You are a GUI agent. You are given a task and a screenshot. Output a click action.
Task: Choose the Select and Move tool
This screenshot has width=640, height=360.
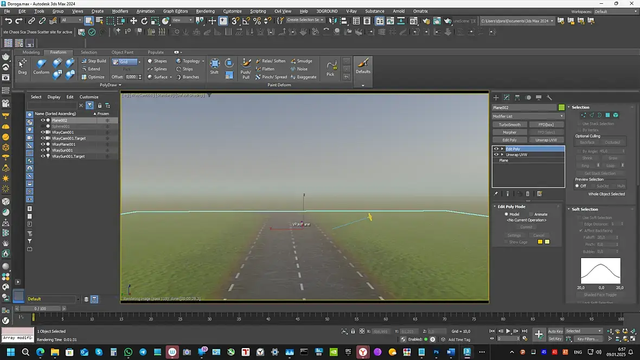coord(133,21)
